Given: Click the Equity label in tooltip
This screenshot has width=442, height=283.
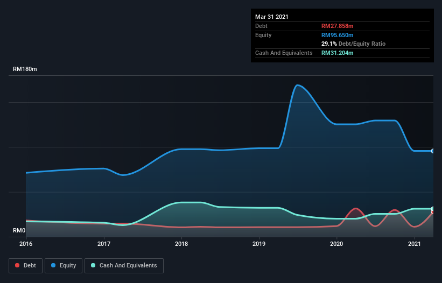Looking at the screenshot, I should (x=263, y=35).
